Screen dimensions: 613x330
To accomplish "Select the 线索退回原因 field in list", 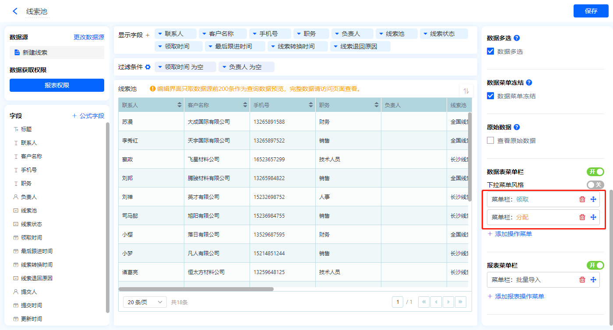I will click(36, 278).
